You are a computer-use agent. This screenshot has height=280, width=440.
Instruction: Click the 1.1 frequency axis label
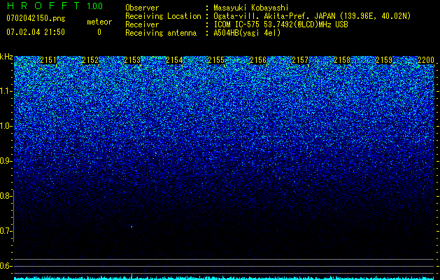(x=6, y=91)
